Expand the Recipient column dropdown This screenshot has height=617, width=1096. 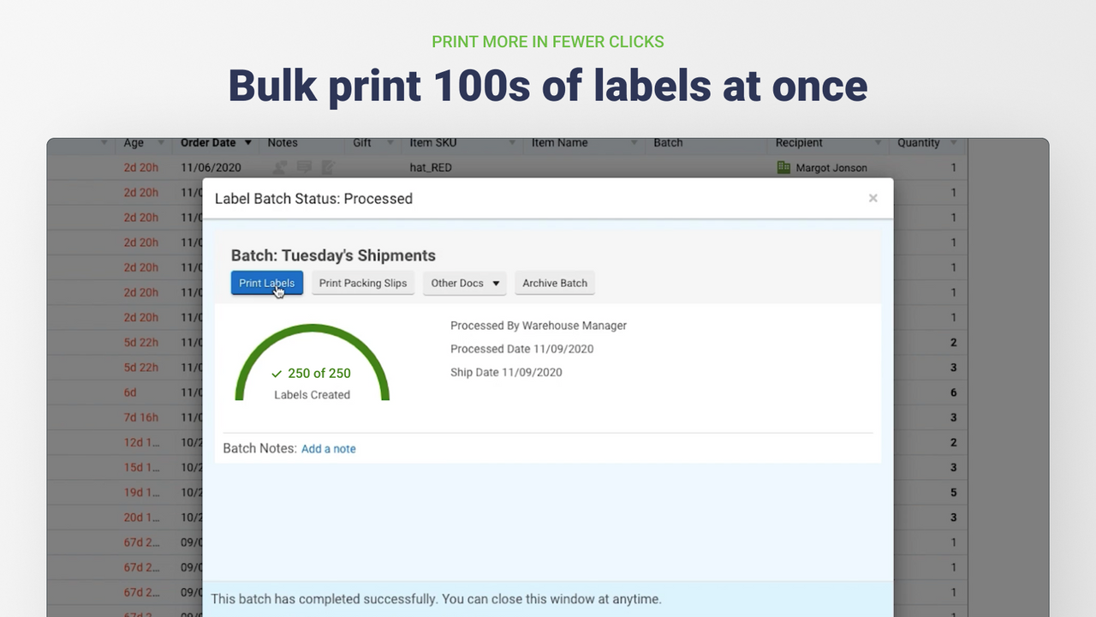click(x=878, y=142)
